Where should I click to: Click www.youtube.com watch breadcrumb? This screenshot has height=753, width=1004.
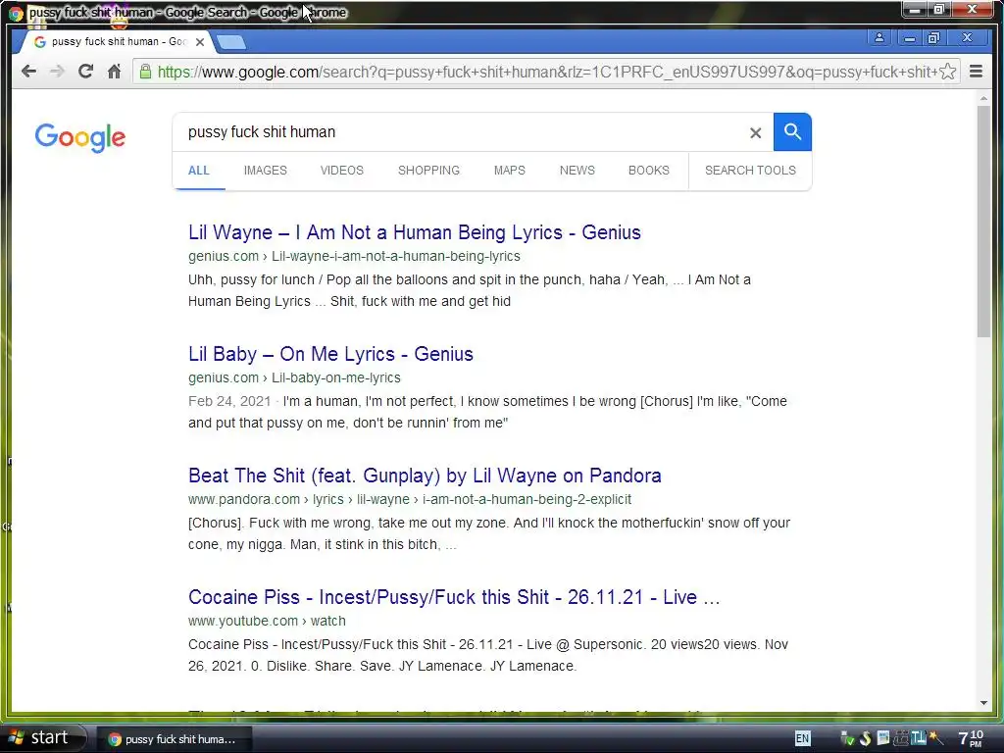pos(267,621)
